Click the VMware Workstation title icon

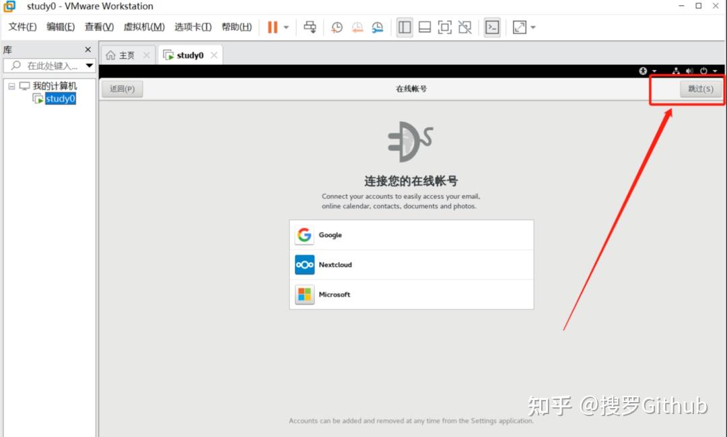click(x=9, y=6)
